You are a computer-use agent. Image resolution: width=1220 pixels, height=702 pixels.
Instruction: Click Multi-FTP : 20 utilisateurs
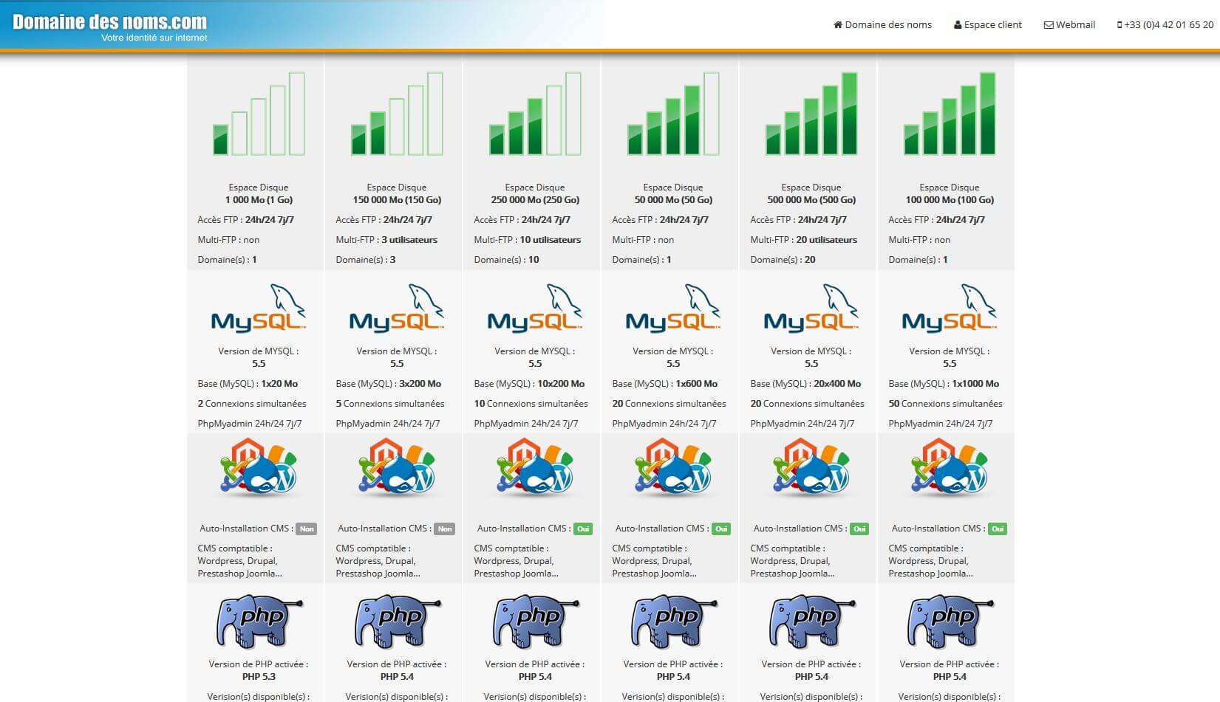[x=804, y=240]
